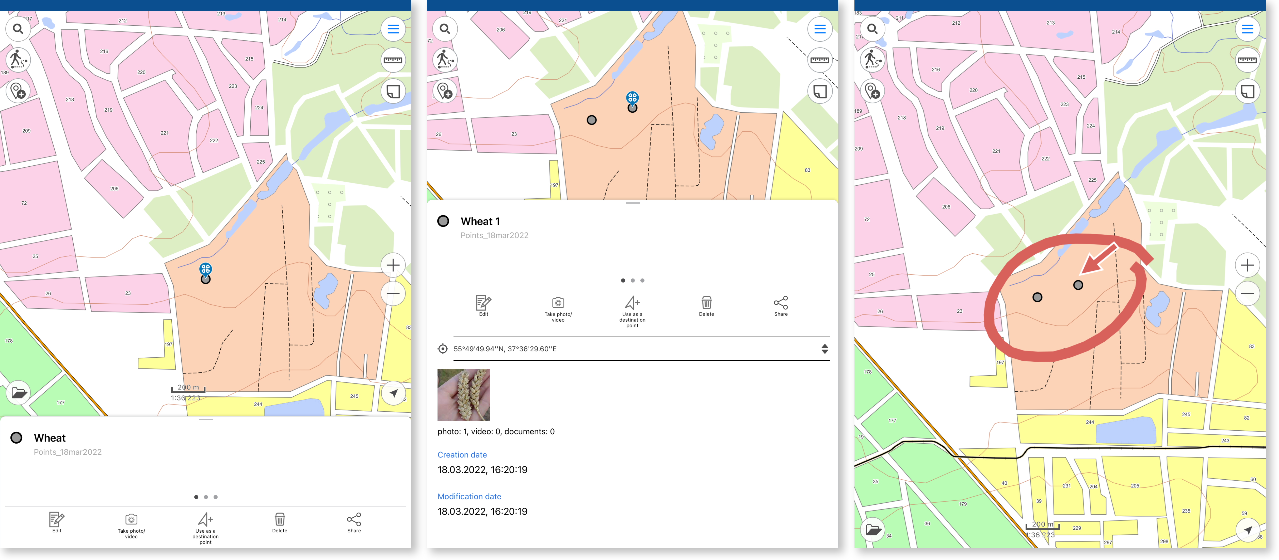
Task: Zoom in with plus button on left map
Action: coord(393,265)
